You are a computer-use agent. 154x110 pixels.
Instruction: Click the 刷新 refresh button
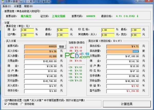(x=62, y=47)
